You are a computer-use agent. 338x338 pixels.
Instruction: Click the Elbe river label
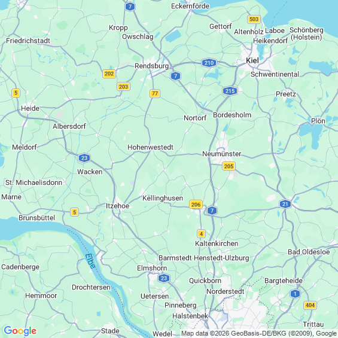(90, 261)
